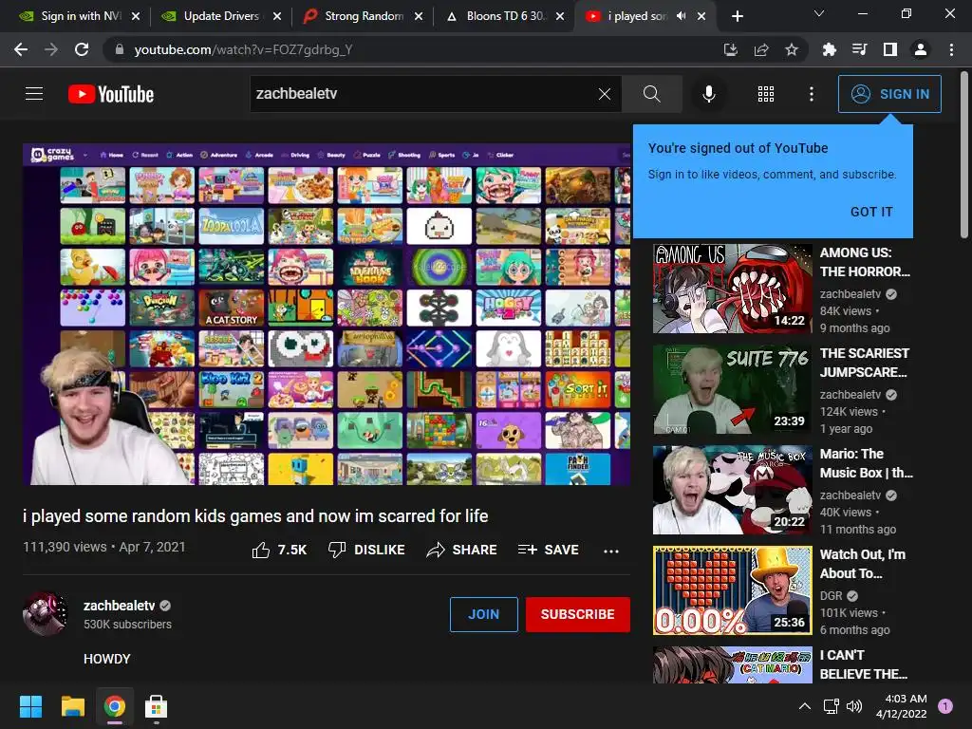The height and width of the screenshot is (729, 972).
Task: Clear the search box text
Action: click(x=605, y=94)
